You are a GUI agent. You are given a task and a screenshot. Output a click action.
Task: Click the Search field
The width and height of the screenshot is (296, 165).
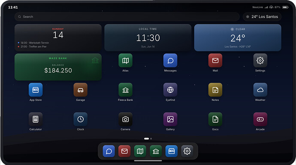coord(127,17)
